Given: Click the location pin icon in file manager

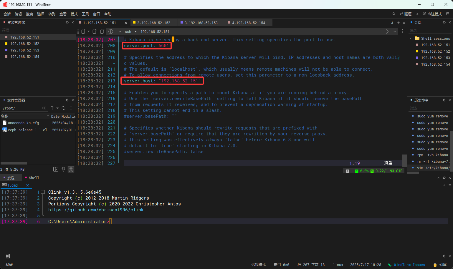Looking at the screenshot, I should coord(63,169).
